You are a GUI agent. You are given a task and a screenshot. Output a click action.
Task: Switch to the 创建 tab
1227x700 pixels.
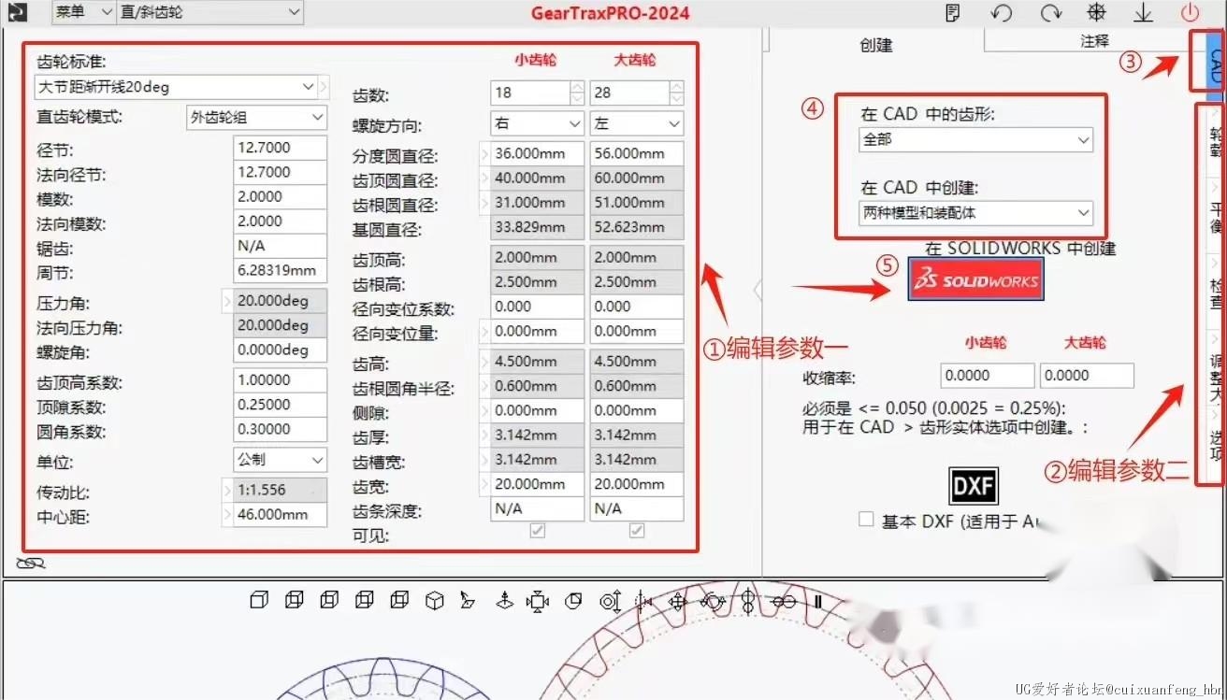point(876,44)
